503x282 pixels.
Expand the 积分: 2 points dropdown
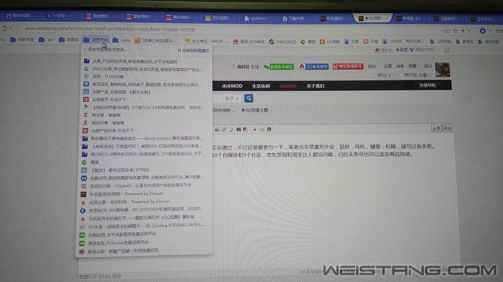tap(386, 75)
